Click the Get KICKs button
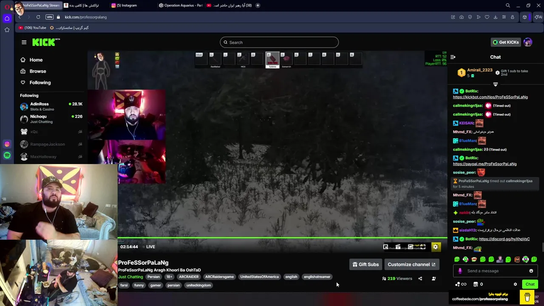This screenshot has height=306, width=544. [x=506, y=42]
